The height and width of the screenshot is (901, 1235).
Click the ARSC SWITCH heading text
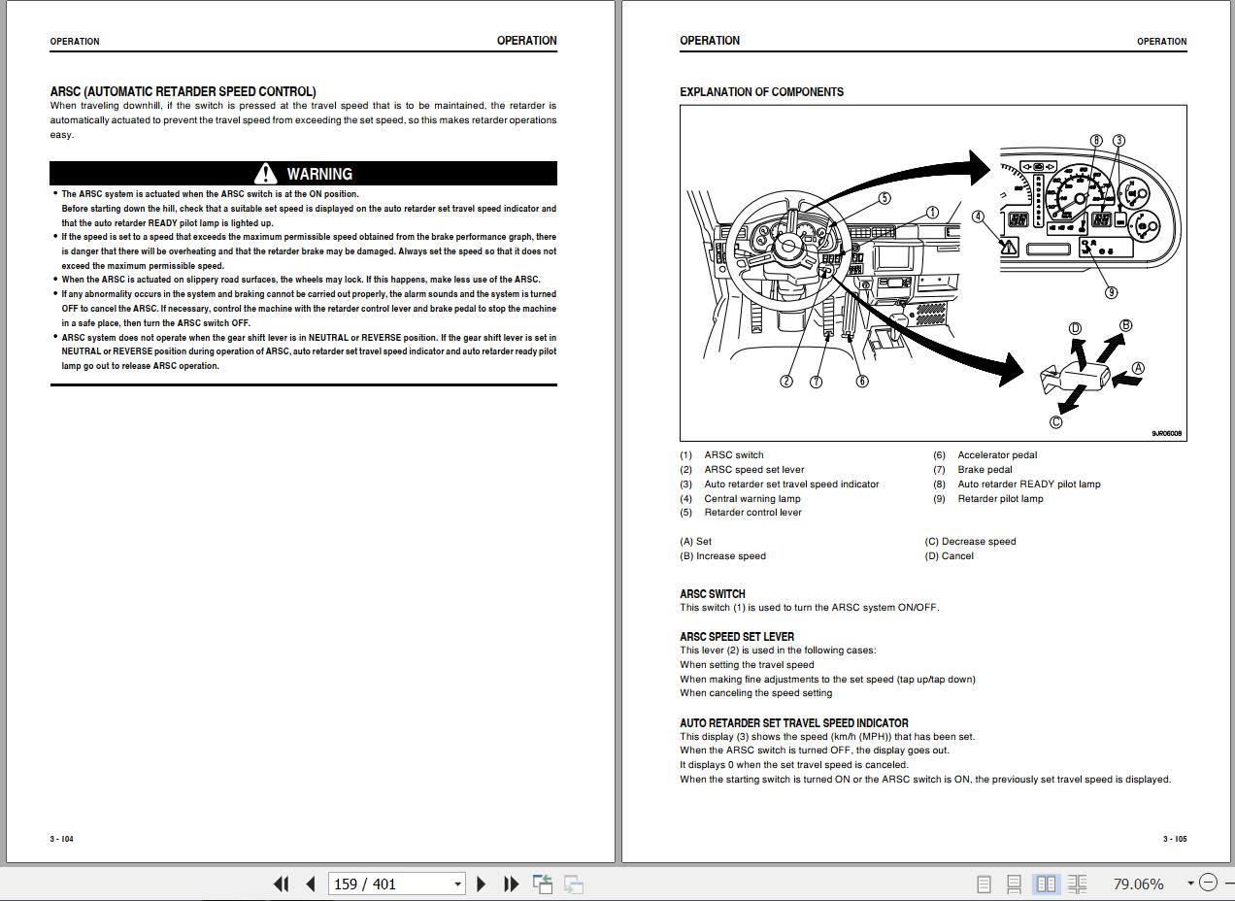(713, 593)
